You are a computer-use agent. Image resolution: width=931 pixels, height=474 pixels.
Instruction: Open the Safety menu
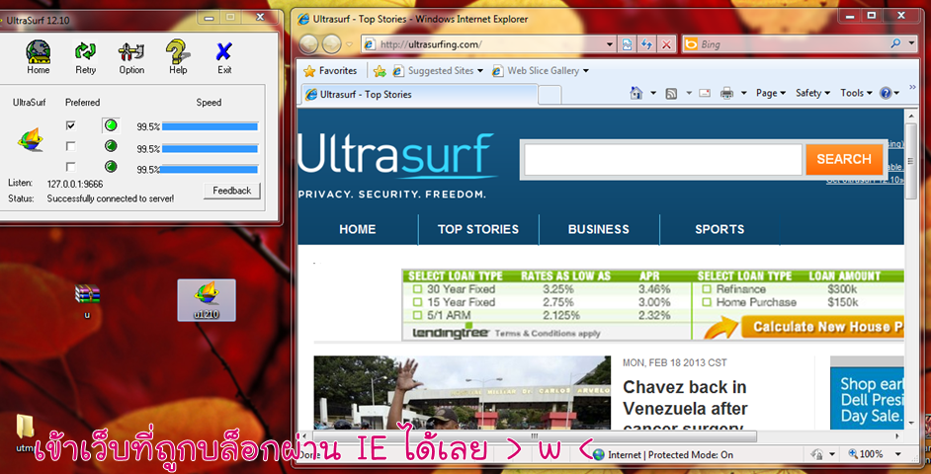pos(812,93)
